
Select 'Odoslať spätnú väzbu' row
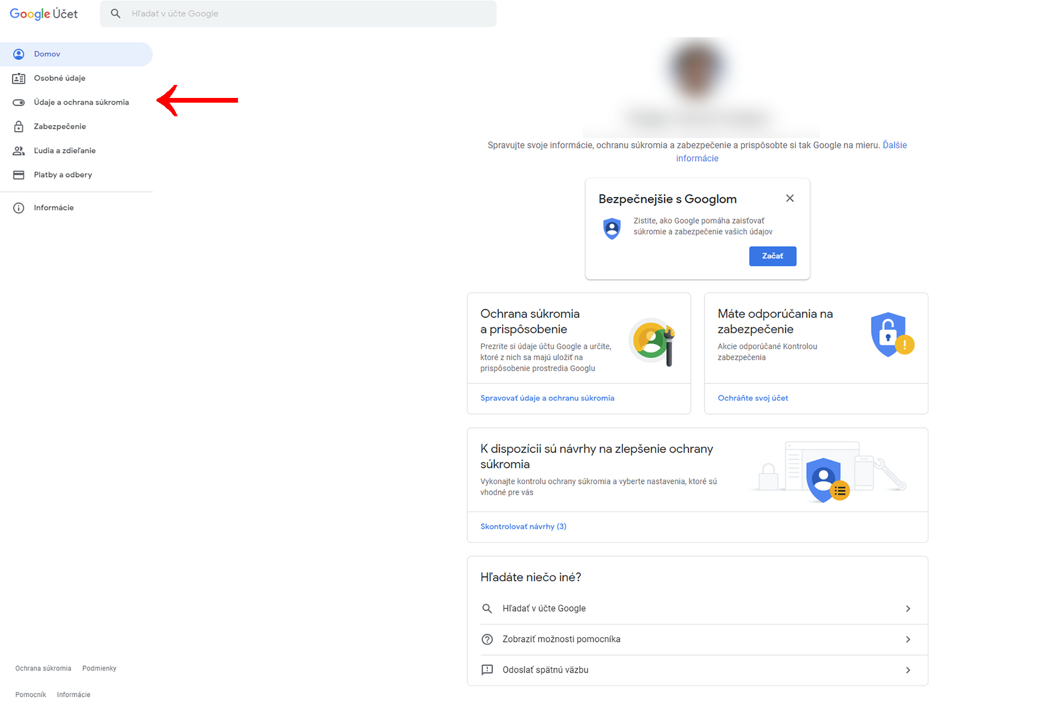(697, 670)
